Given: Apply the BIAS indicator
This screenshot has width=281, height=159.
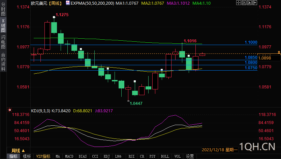Looking at the screenshot, I should point(83,156).
